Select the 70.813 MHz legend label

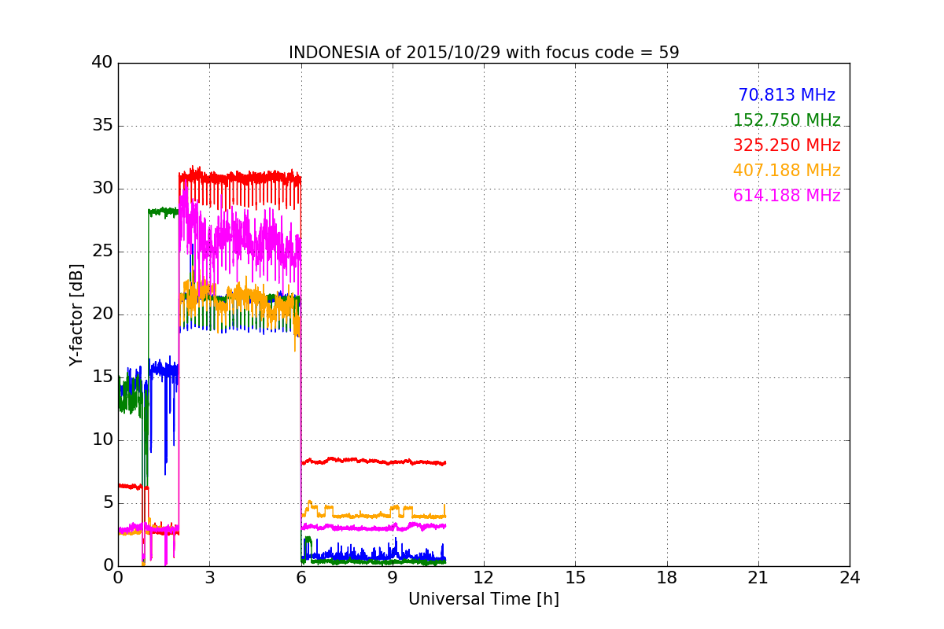[x=787, y=95]
